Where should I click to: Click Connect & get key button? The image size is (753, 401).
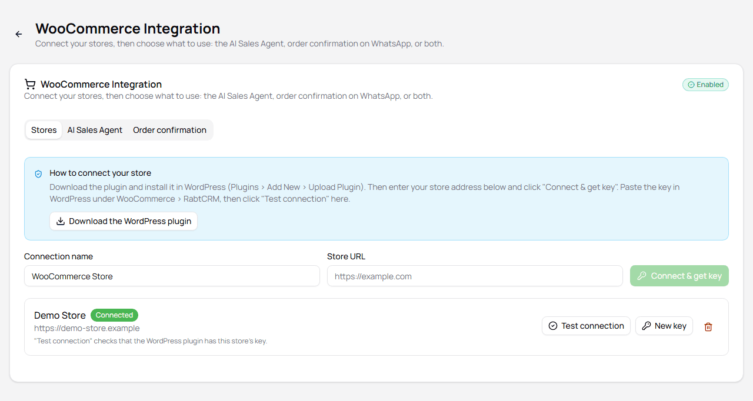coord(679,276)
